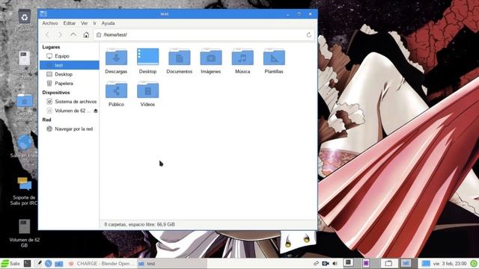The image size is (479, 269).
Task: Select test in the Lugares sidebar
Action: click(x=70, y=65)
